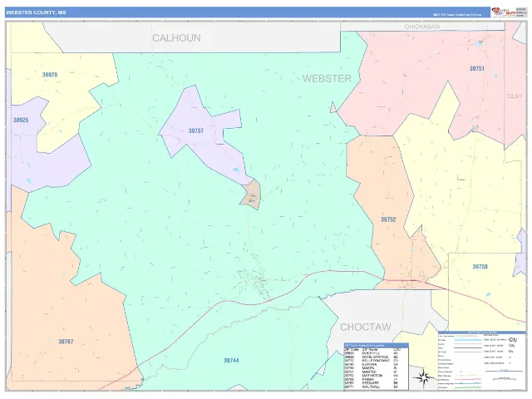This screenshot has height=399, width=532.
Task: Click the scale bar in the legend
Action: pyautogui.click(x=504, y=372)
